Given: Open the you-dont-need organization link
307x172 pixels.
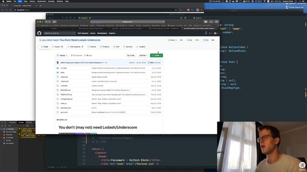Looking at the screenshot, I should coord(50,40).
